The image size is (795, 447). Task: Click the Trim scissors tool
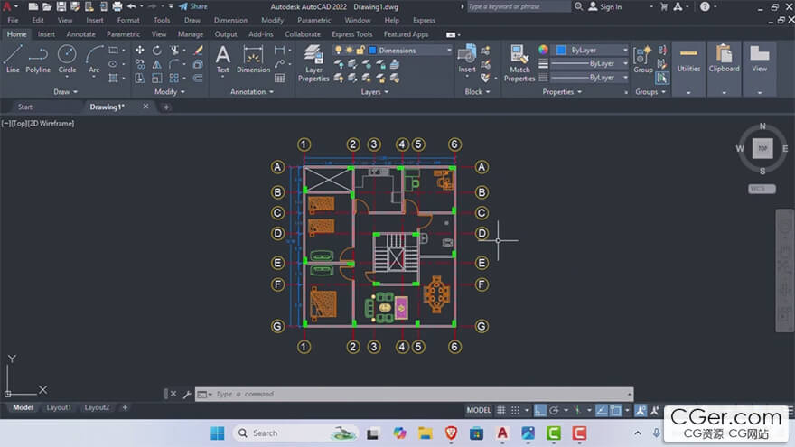174,51
